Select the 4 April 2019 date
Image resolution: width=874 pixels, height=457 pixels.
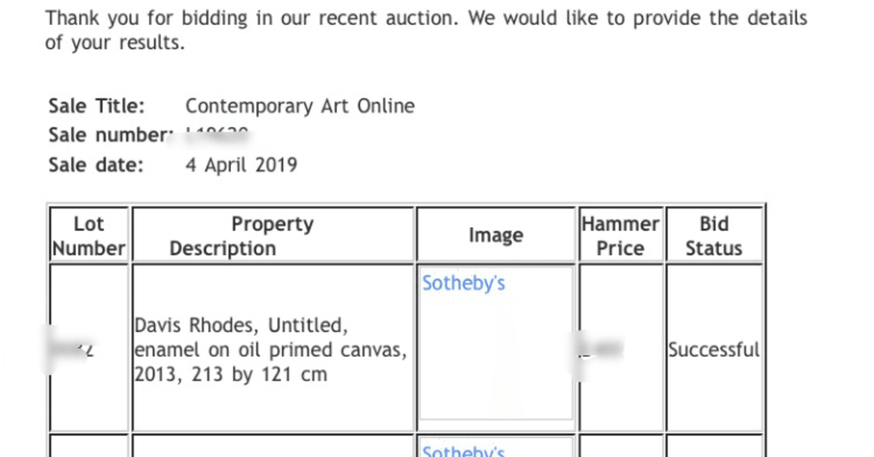tap(242, 165)
